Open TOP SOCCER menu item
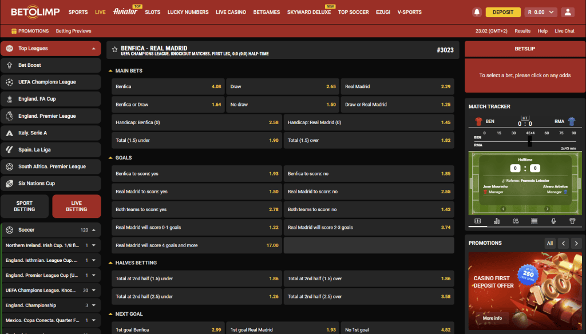Viewport: 586px width, 334px height. coord(354,13)
